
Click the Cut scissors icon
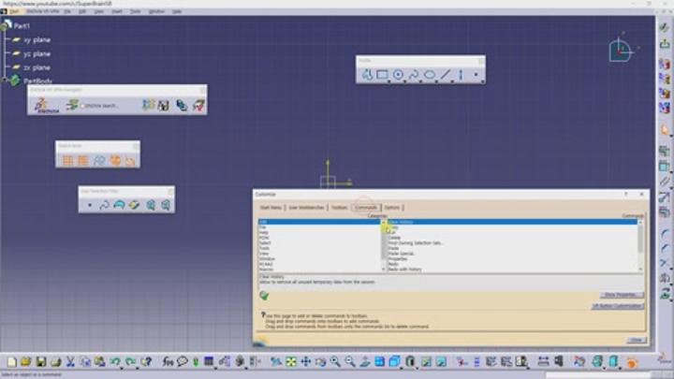coord(70,362)
